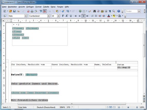Open the Tabelle menu

coord(46,7)
